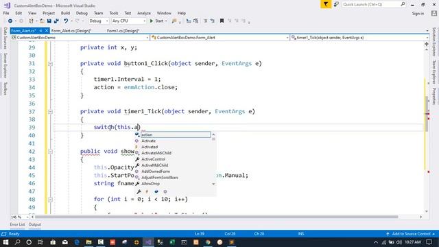Viewport: 439px width, 247px height.
Task: Click the Find in Files toolbar icon
Action: click(174, 21)
